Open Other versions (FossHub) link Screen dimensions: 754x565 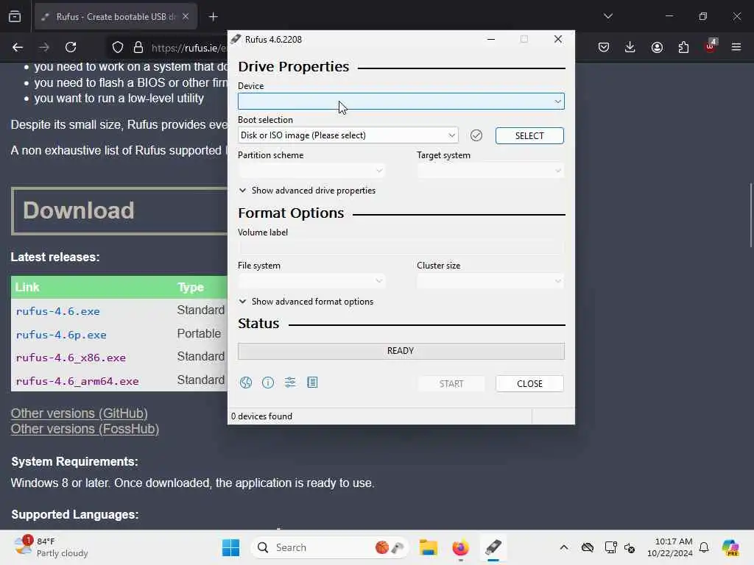85,429
